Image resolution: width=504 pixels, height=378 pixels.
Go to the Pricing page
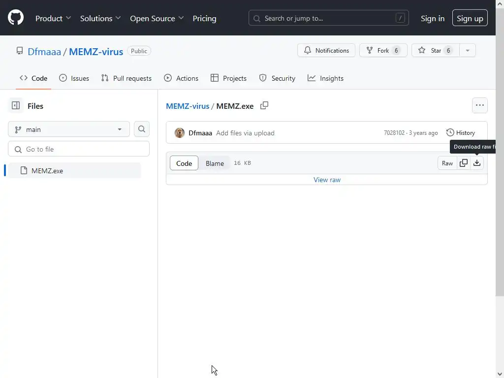coord(204,18)
